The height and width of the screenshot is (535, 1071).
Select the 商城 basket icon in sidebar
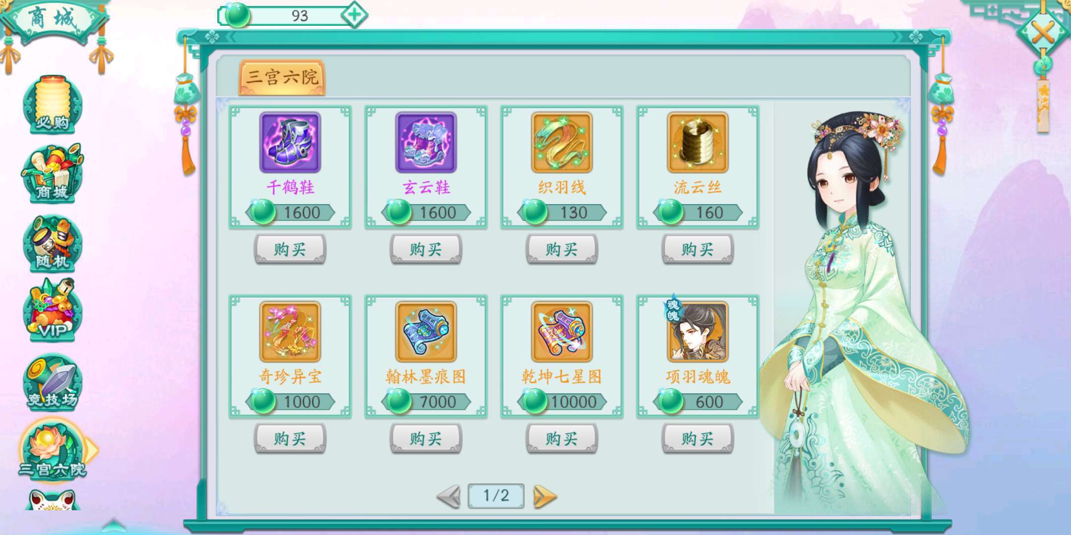click(53, 173)
